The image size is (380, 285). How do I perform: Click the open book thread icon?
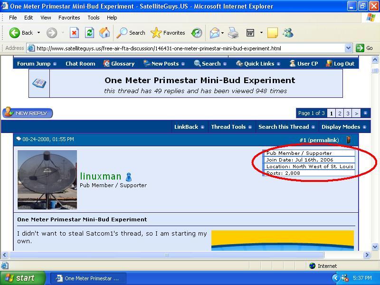tap(39, 84)
